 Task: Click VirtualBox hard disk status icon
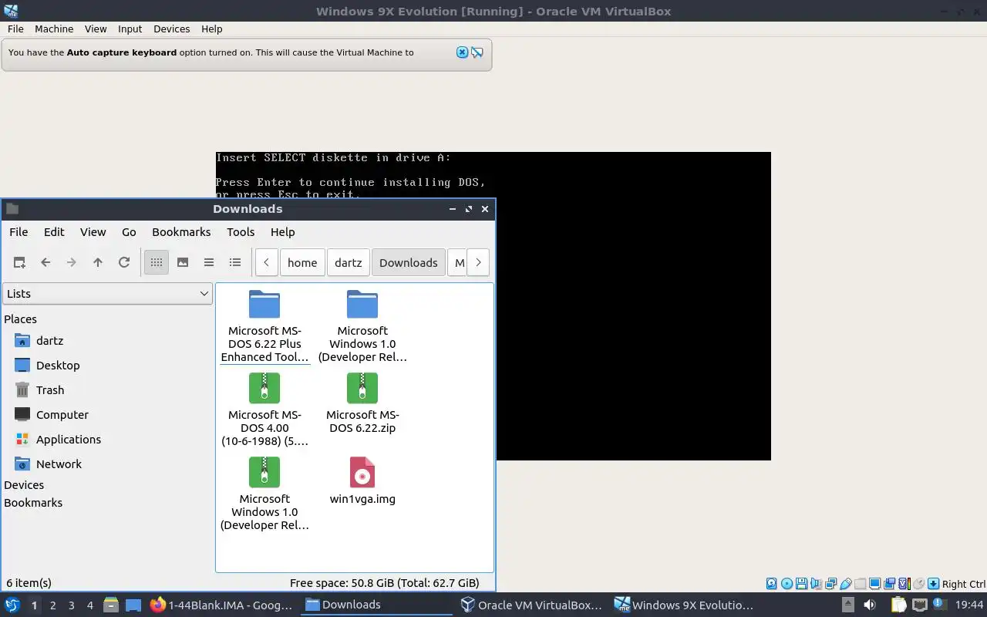pos(772,584)
